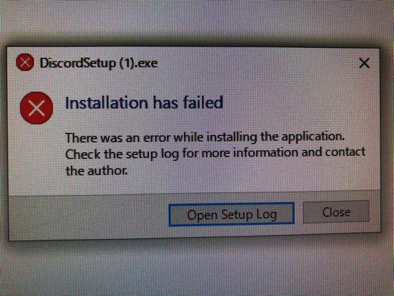Screen dimensions: 394x296
Task: Click the word 'information' in the message
Action: tap(265, 153)
